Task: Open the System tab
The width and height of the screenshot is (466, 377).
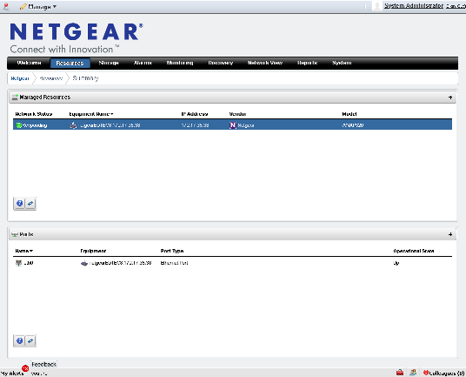Action: coord(342,63)
